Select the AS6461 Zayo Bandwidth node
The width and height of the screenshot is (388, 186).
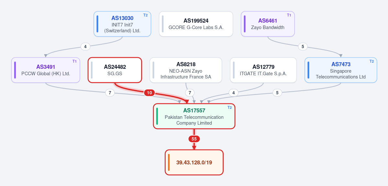(268, 24)
